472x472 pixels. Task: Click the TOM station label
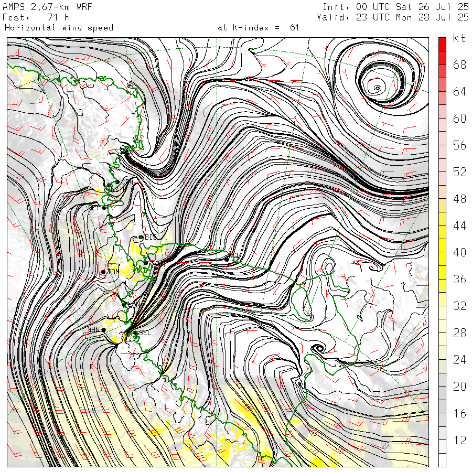pyautogui.click(x=113, y=272)
